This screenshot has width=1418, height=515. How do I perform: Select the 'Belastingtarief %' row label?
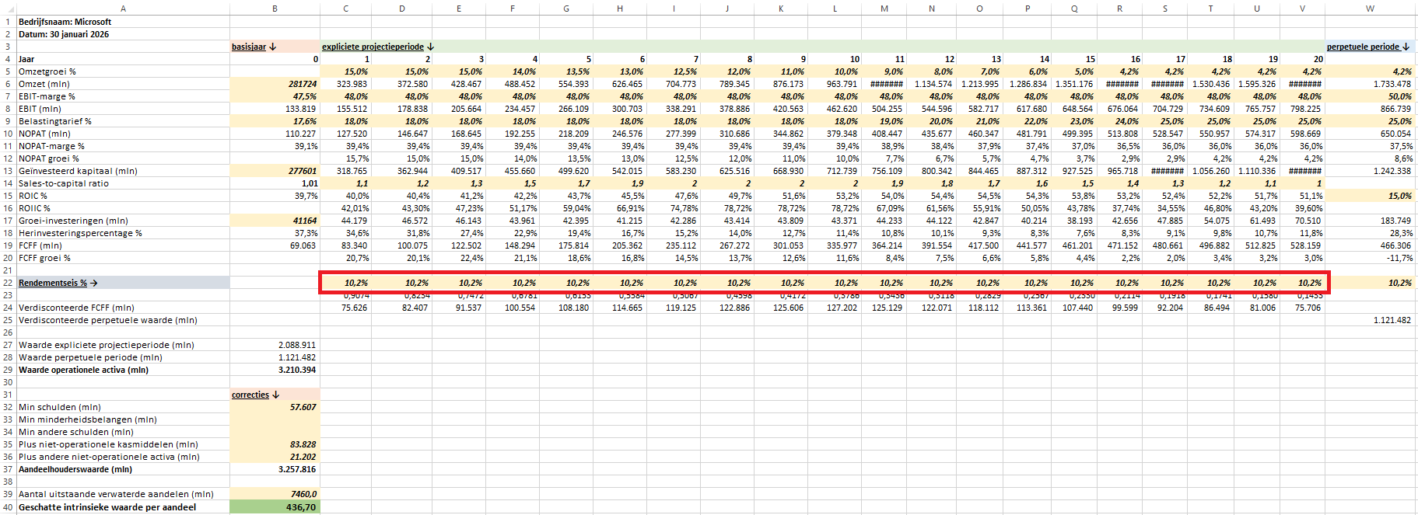tap(55, 121)
